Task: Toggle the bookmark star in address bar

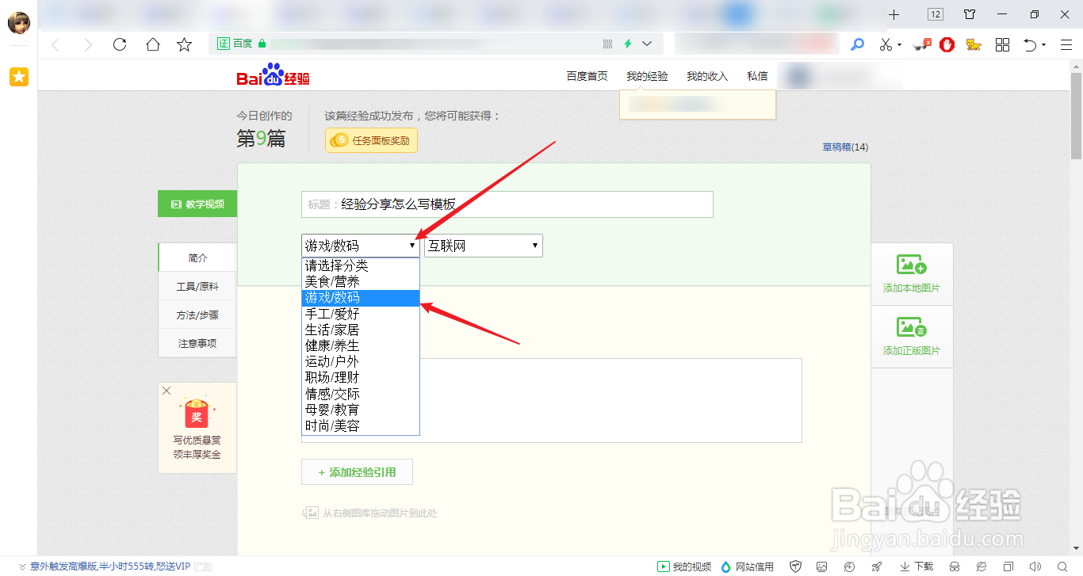Action: click(184, 44)
